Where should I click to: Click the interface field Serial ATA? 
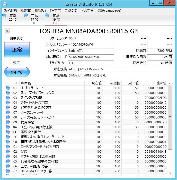point(91,51)
